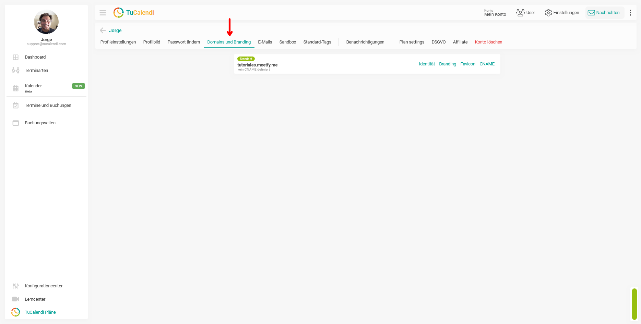The height and width of the screenshot is (324, 641).
Task: Click the Termine und Buchungen icon
Action: pyautogui.click(x=16, y=105)
